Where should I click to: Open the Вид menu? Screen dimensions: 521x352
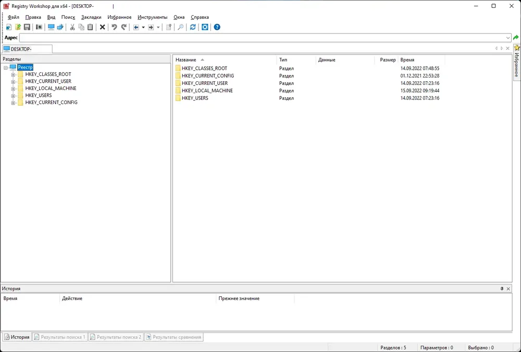pos(51,17)
